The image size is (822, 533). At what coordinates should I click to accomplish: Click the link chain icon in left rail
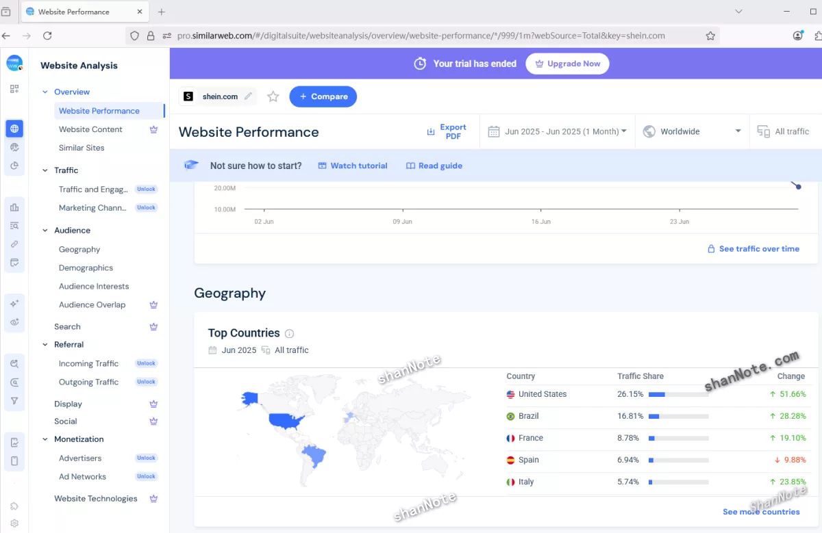pos(14,244)
